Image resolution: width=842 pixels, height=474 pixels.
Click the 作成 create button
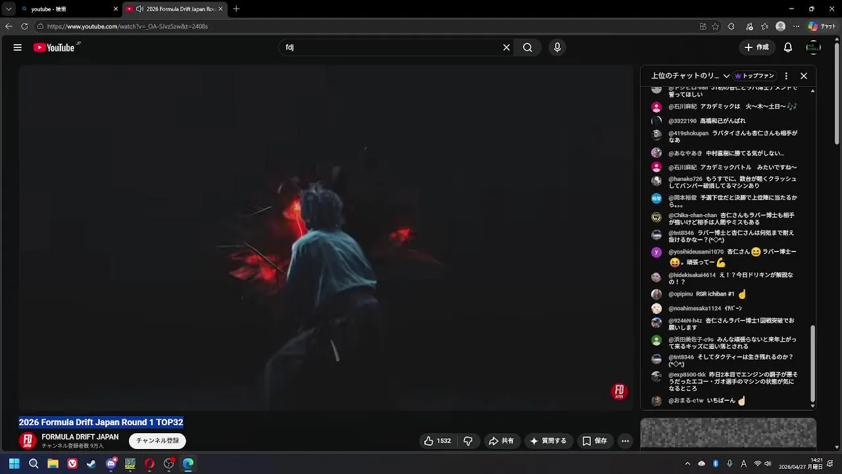(x=756, y=47)
